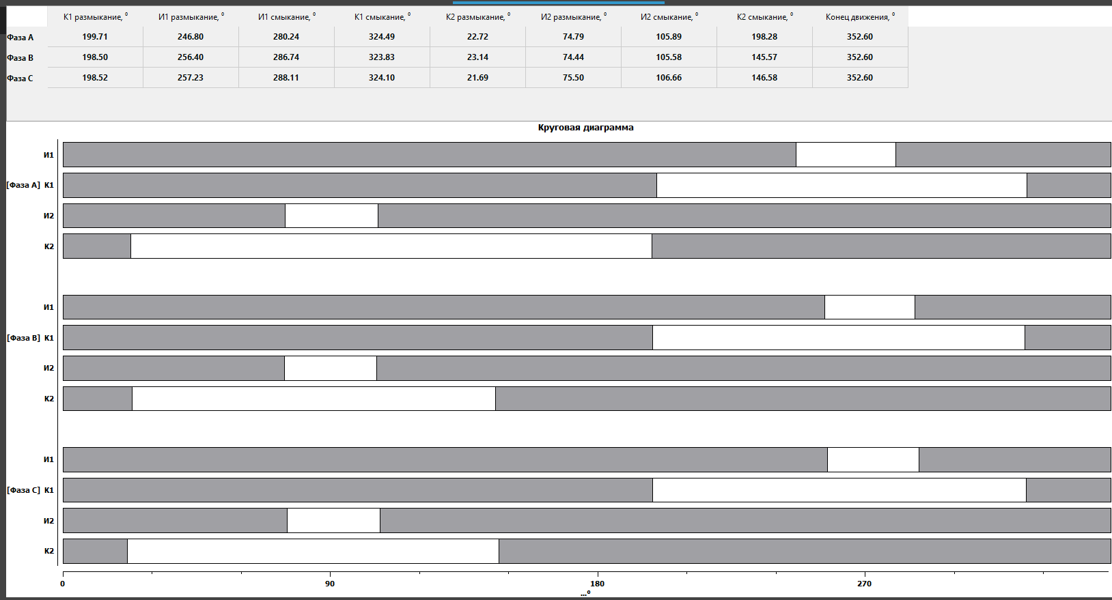
Task: Click the 270 degree axis tick label
Action: click(865, 584)
